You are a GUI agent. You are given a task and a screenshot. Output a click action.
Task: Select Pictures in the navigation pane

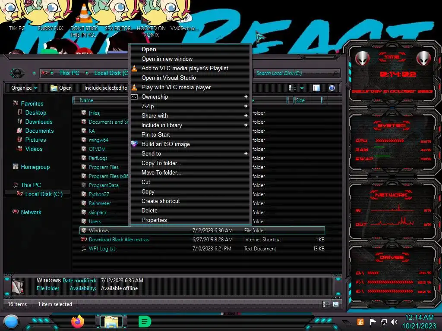(x=35, y=140)
